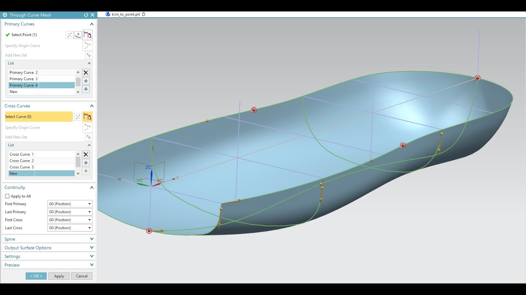Viewport: 526px width, 295px height.
Task: Click Specify Origin Curve icon in Cross Curves
Action: [88, 127]
